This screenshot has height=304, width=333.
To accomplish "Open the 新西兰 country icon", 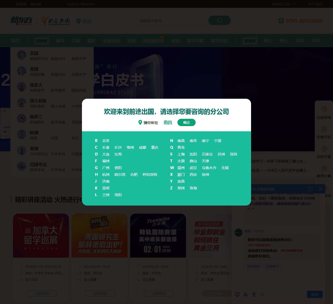I will click(22, 119).
